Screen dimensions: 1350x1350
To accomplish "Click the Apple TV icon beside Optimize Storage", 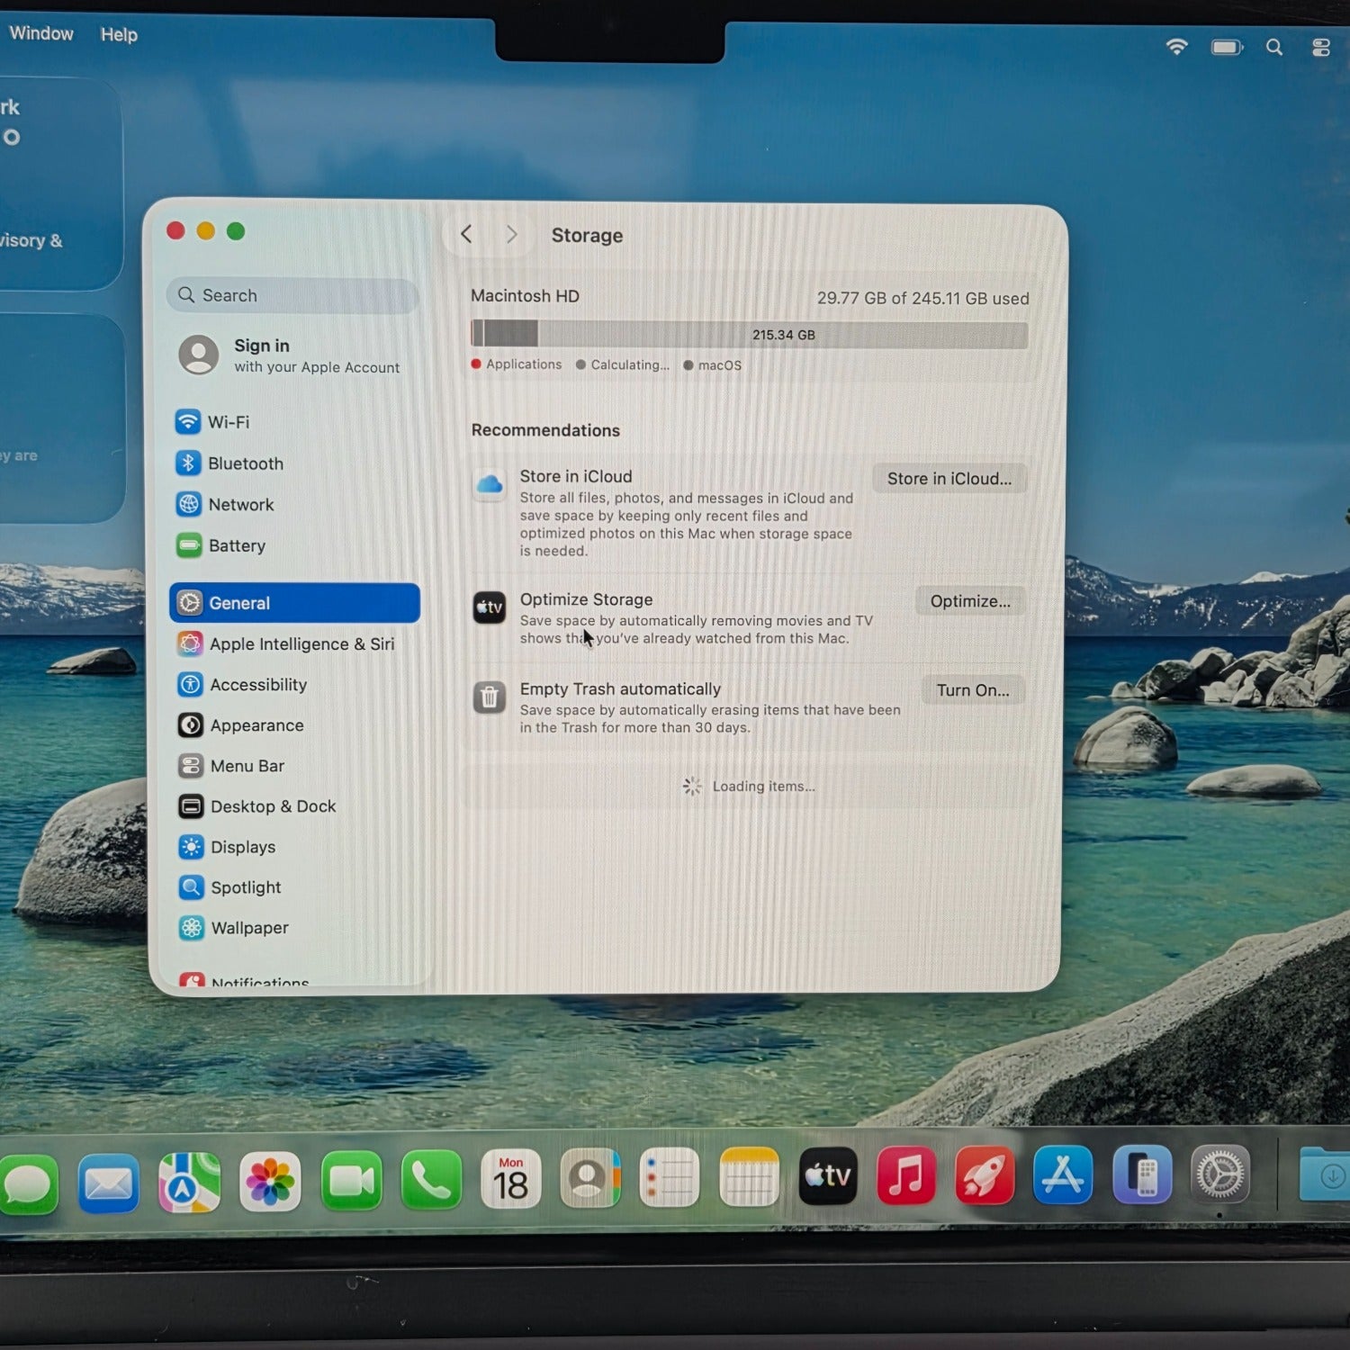I will coord(490,607).
